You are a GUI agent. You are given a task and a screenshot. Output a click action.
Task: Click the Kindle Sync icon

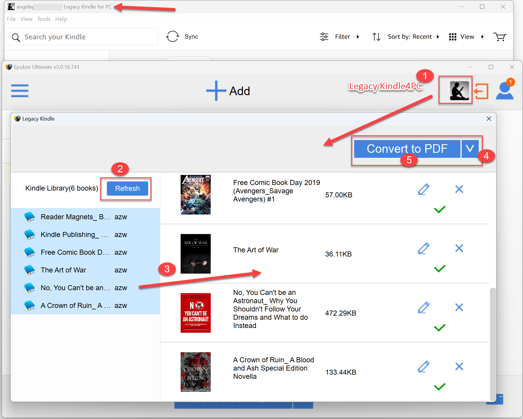click(x=173, y=37)
